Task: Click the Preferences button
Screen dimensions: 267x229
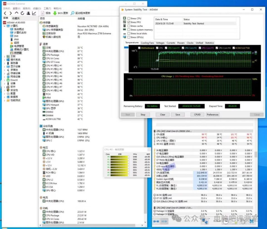Action: click(212, 115)
